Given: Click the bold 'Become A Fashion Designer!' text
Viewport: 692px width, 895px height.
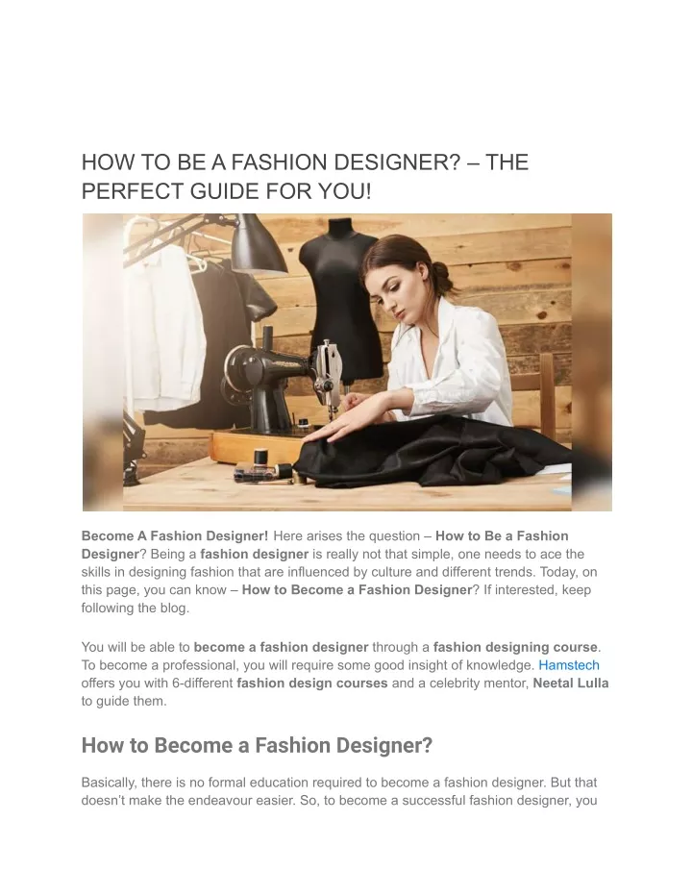Looking at the screenshot, I should point(175,536).
